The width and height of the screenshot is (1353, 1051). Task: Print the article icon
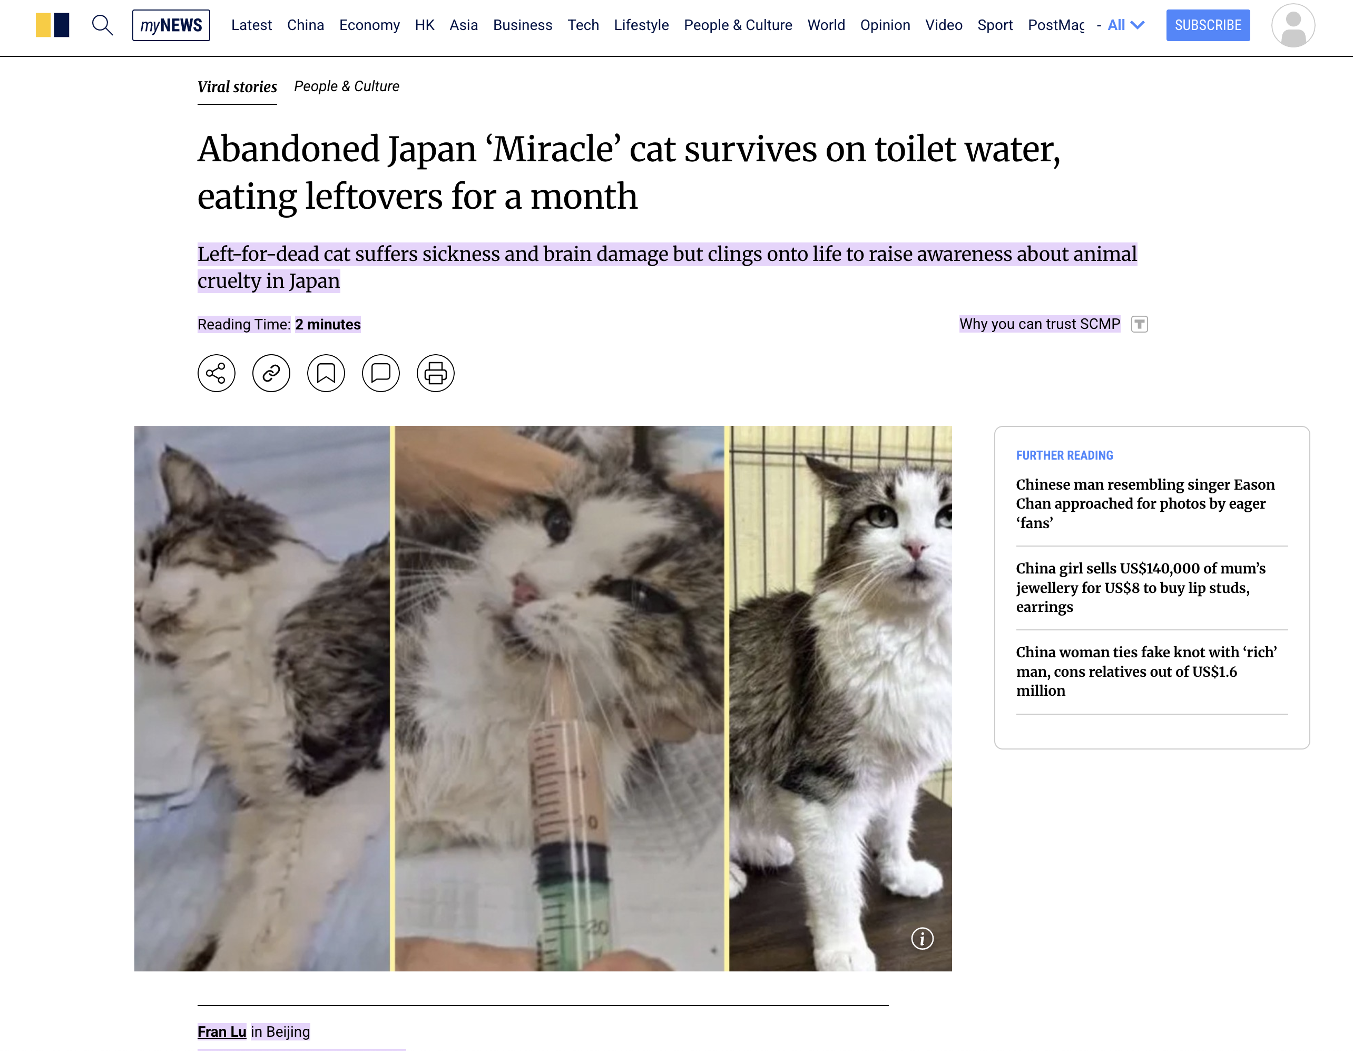(x=436, y=373)
